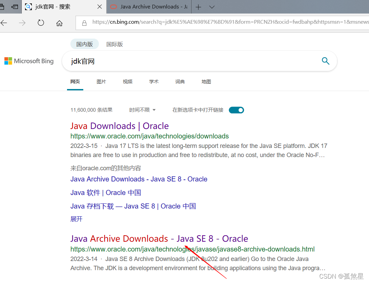This screenshot has width=369, height=283.
Task: Open the 地图 results tab
Action: pyautogui.click(x=206, y=82)
